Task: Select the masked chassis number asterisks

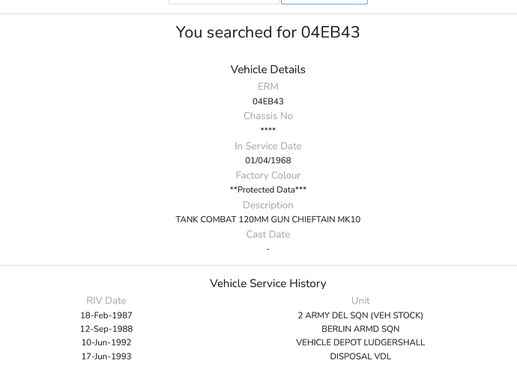Action: [267, 131]
